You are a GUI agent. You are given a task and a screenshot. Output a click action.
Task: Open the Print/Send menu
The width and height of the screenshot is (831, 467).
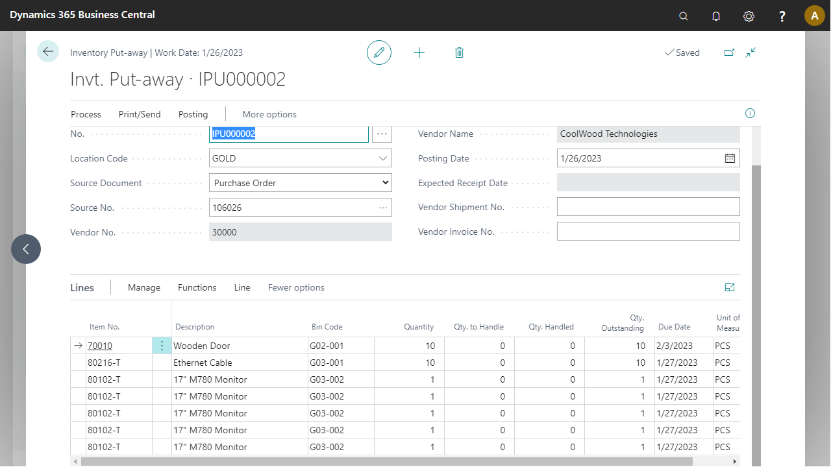click(140, 114)
